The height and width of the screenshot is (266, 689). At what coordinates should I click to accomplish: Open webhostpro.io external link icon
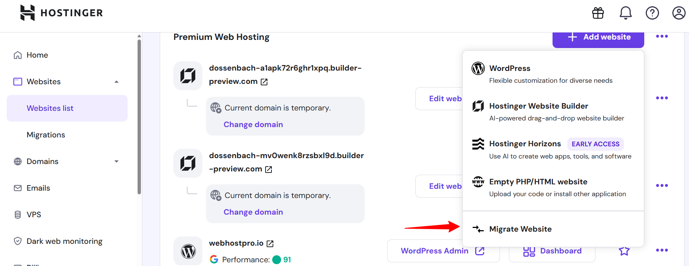tap(270, 243)
